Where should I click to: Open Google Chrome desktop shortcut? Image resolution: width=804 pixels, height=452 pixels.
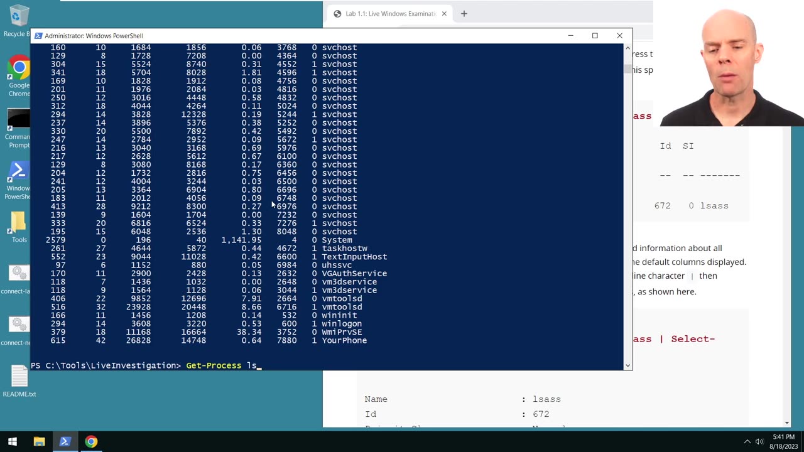[x=19, y=77]
